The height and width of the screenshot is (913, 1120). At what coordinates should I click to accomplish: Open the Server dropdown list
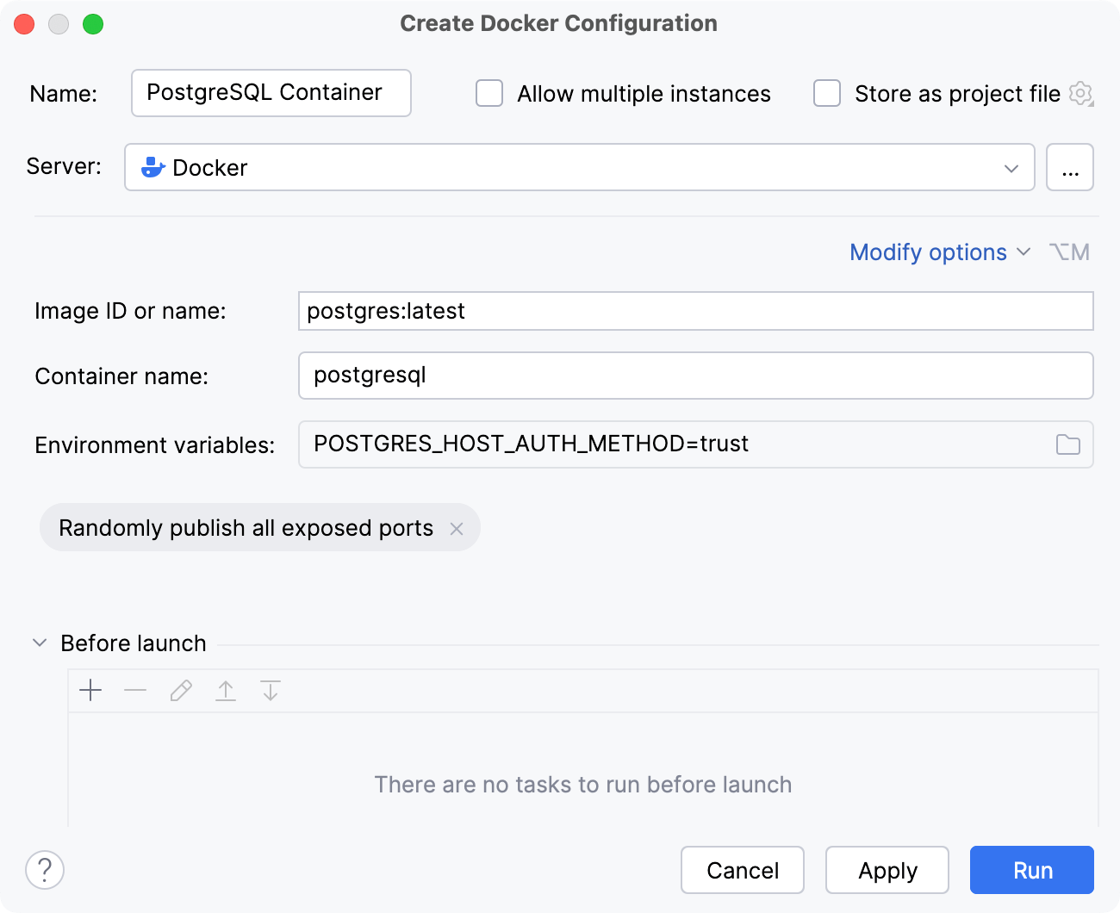[x=1011, y=167]
